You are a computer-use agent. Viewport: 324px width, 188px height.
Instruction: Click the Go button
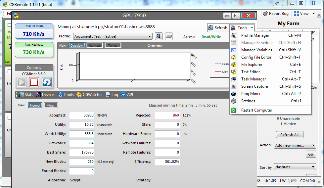point(310,154)
